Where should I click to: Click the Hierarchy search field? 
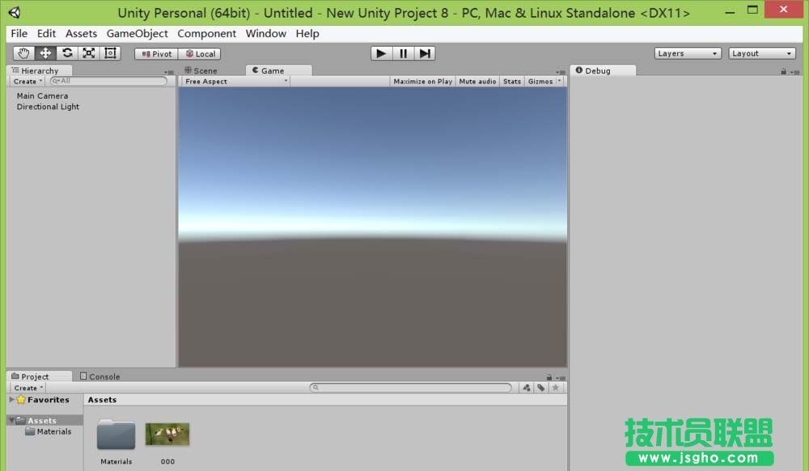[108, 81]
